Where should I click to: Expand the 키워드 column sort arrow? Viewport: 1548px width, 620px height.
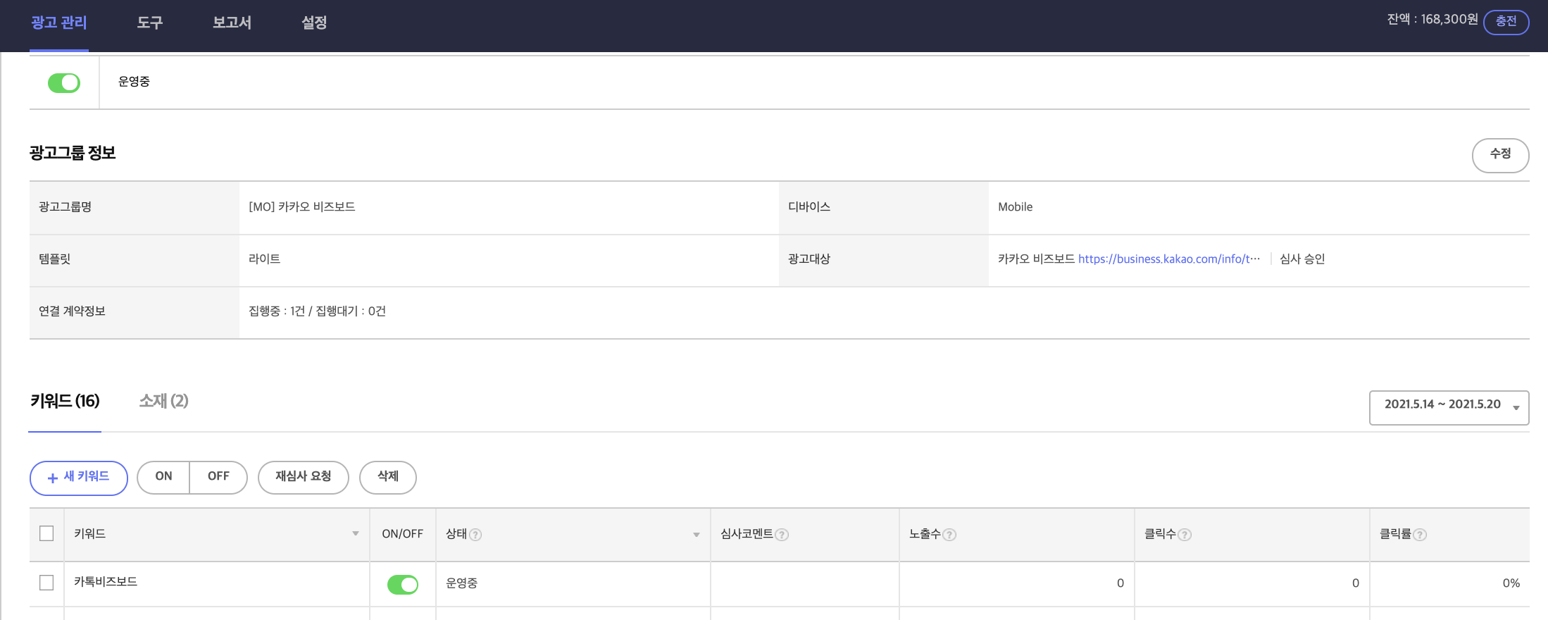coord(356,534)
